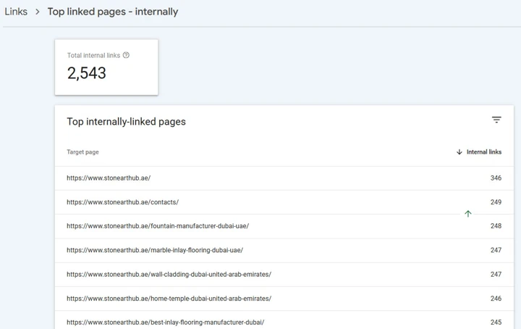521x329 pixels.
Task: Click the 249 internal links value
Action: click(496, 202)
